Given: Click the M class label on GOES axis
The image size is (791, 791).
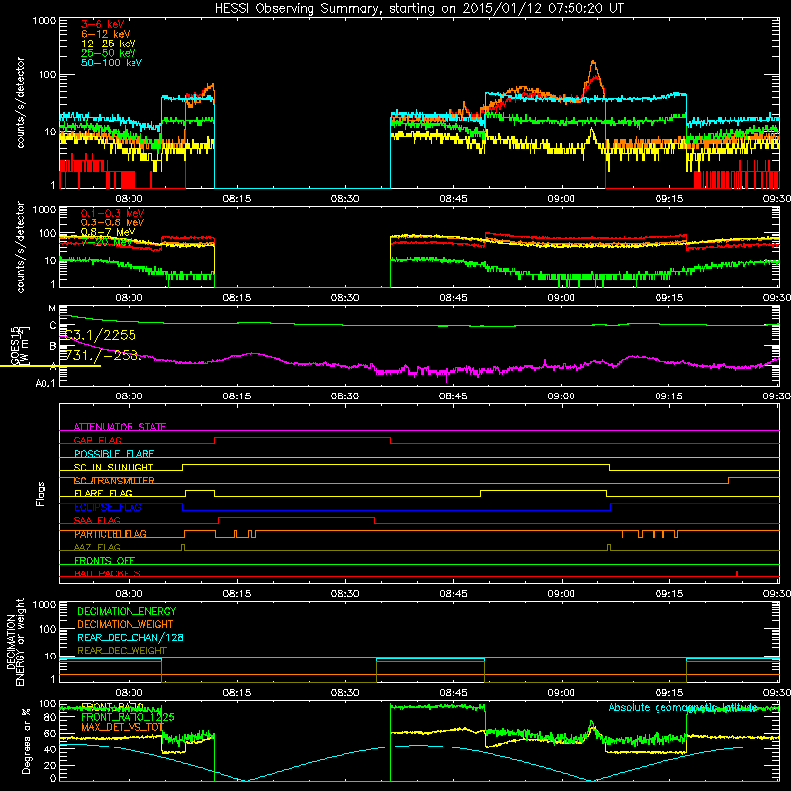Looking at the screenshot, I should (52, 308).
